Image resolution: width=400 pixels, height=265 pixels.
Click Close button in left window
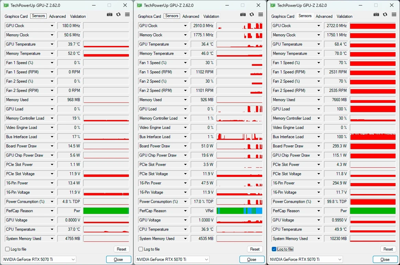[118, 260]
